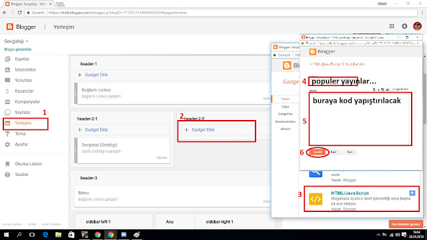
Task: Open the Windows Start menu
Action: [x=6, y=235]
